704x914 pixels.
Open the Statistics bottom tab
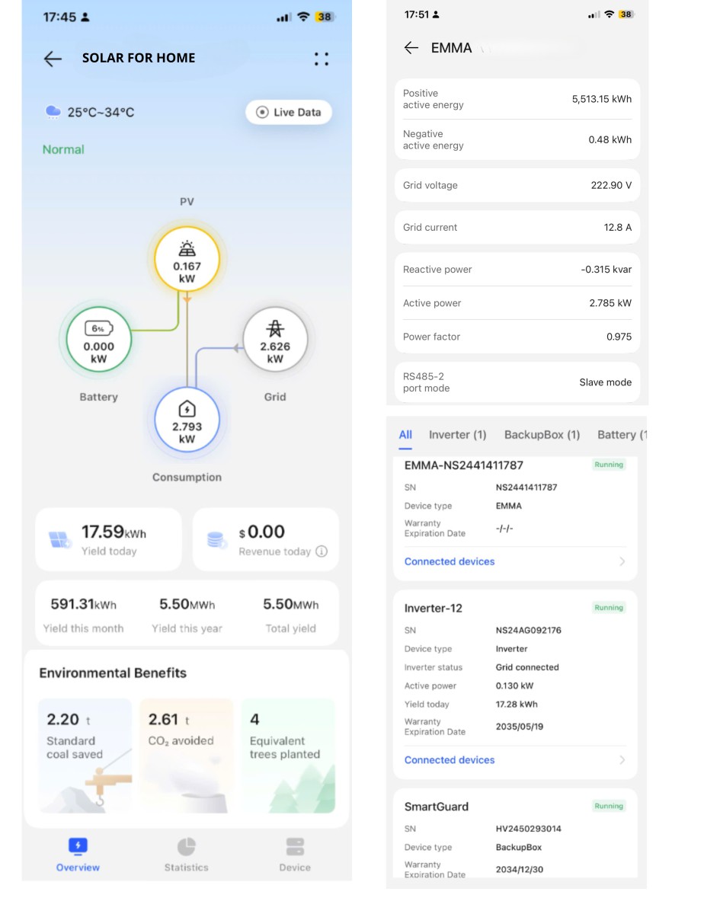187,855
